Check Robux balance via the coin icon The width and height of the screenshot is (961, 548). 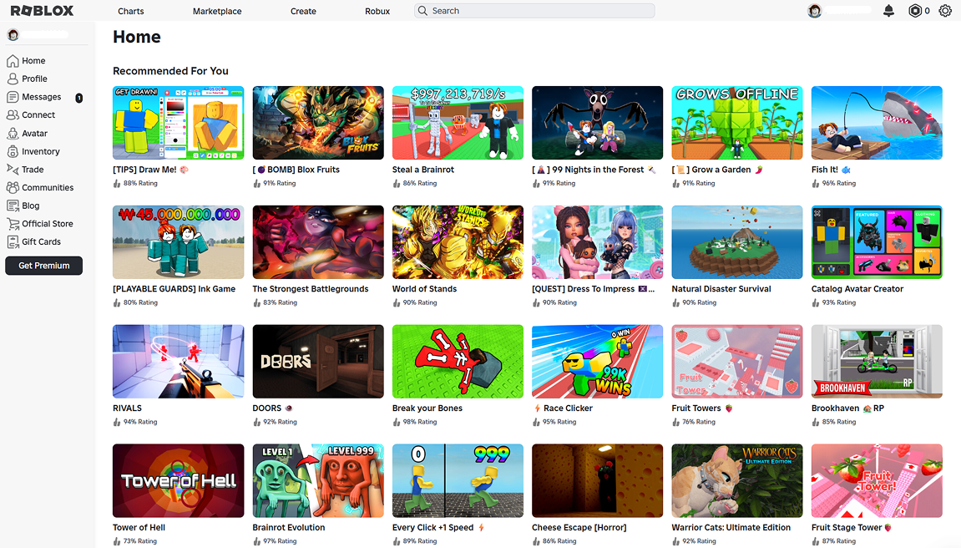913,11
